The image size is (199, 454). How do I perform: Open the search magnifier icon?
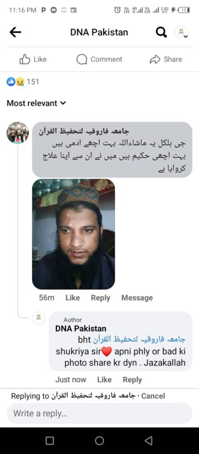click(x=161, y=32)
